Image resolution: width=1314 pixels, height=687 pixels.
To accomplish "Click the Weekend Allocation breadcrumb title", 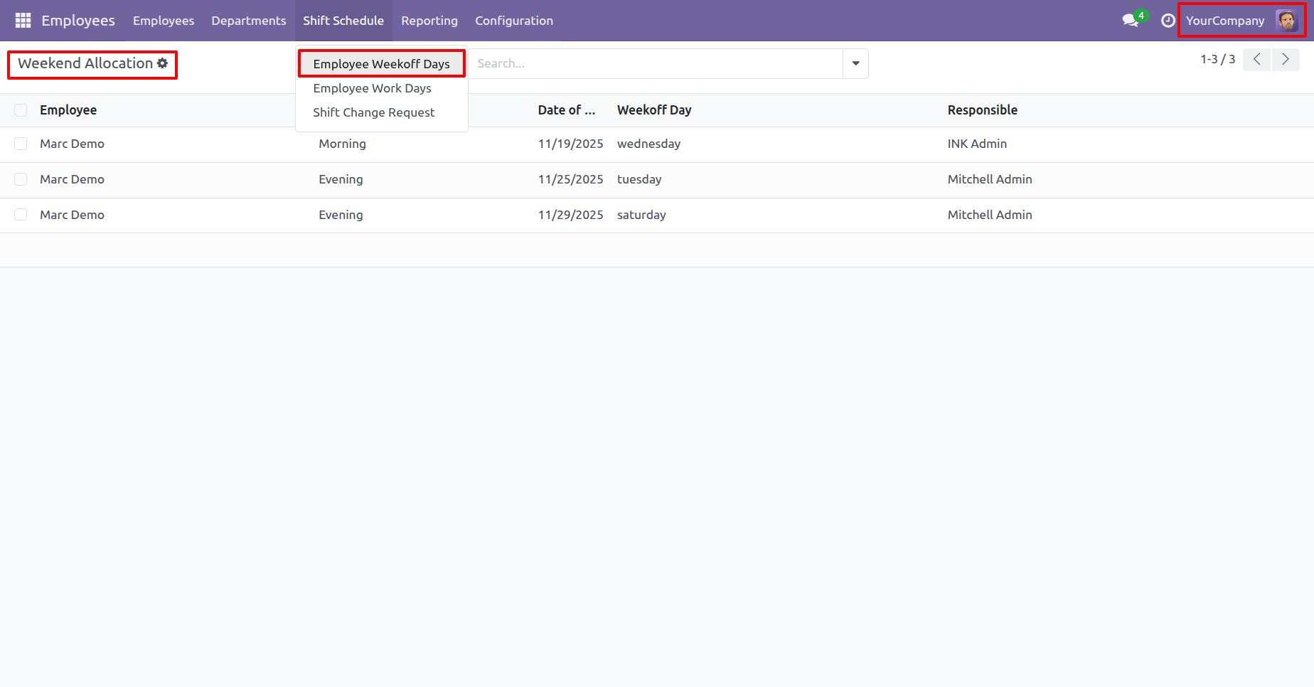I will tap(85, 63).
